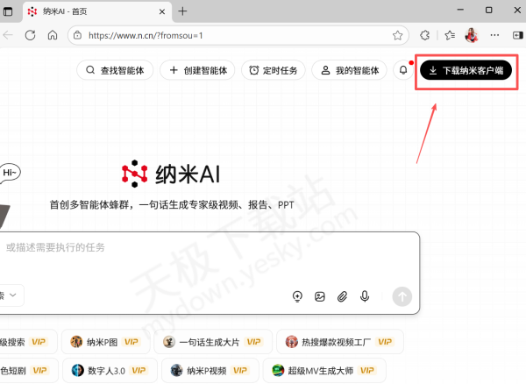526x384 pixels.
Task: Click the 创建智能体 create agent button
Action: point(197,70)
